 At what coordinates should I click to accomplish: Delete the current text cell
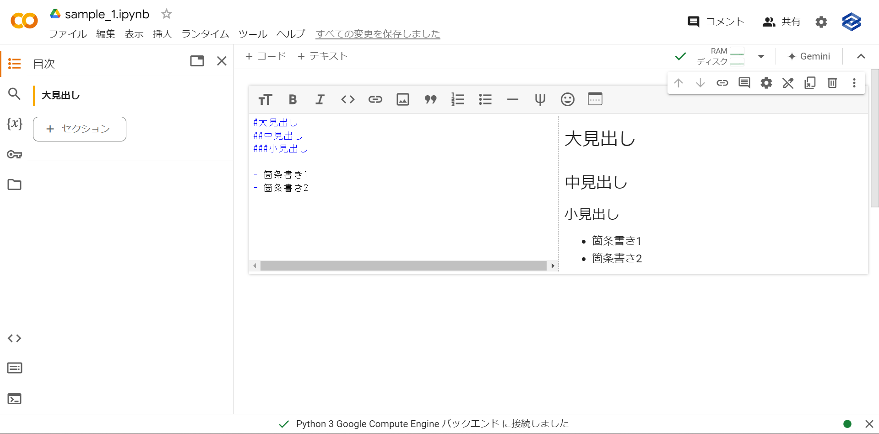tap(832, 83)
